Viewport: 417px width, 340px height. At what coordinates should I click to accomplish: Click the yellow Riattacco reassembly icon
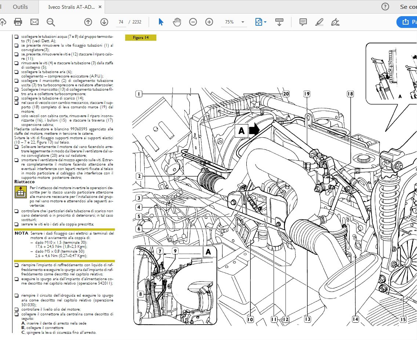click(21, 192)
